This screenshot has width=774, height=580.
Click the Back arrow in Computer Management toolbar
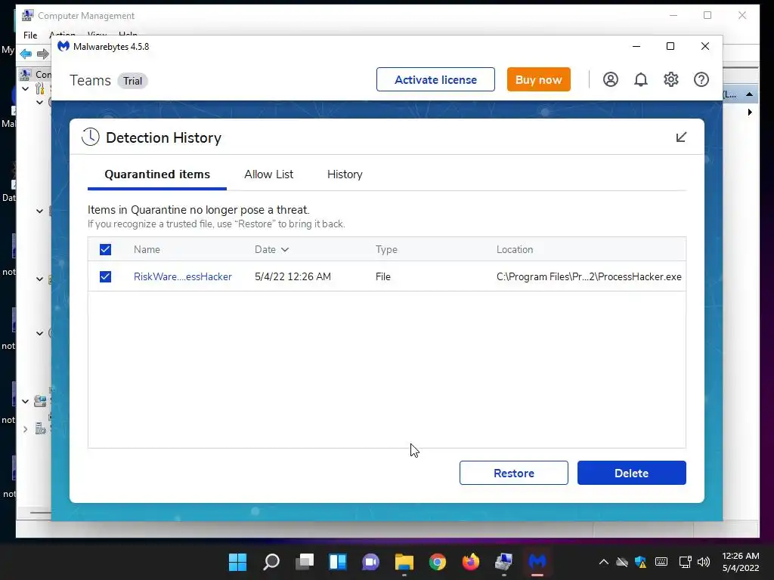(x=26, y=54)
